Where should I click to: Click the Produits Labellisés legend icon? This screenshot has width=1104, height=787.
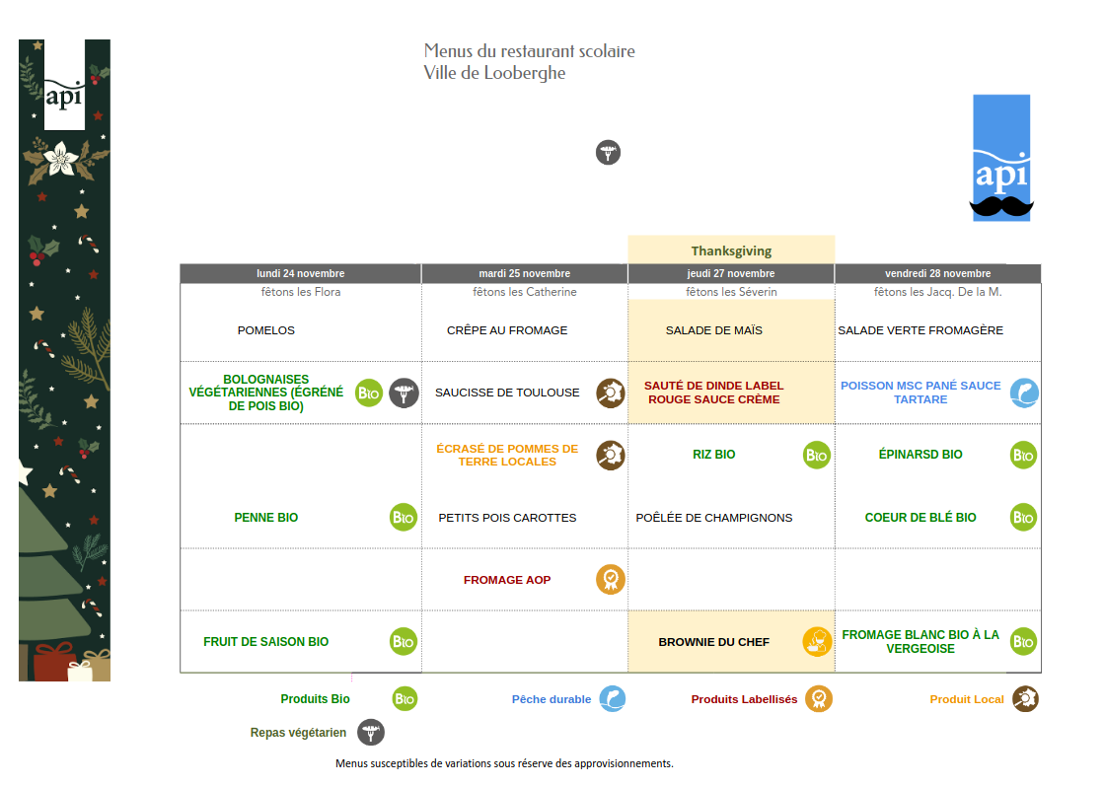tap(818, 699)
